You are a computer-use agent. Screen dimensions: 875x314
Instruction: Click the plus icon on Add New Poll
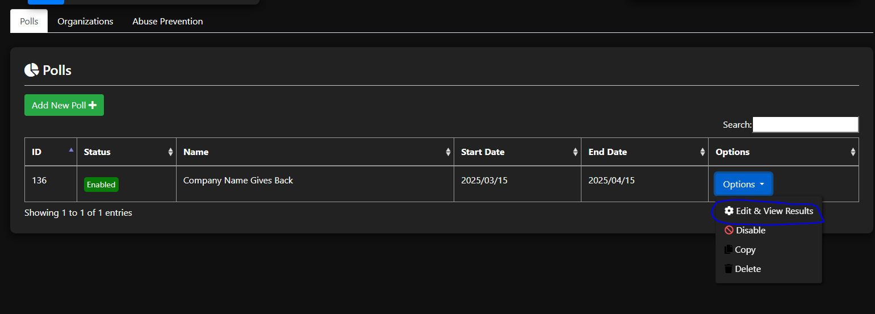point(93,106)
